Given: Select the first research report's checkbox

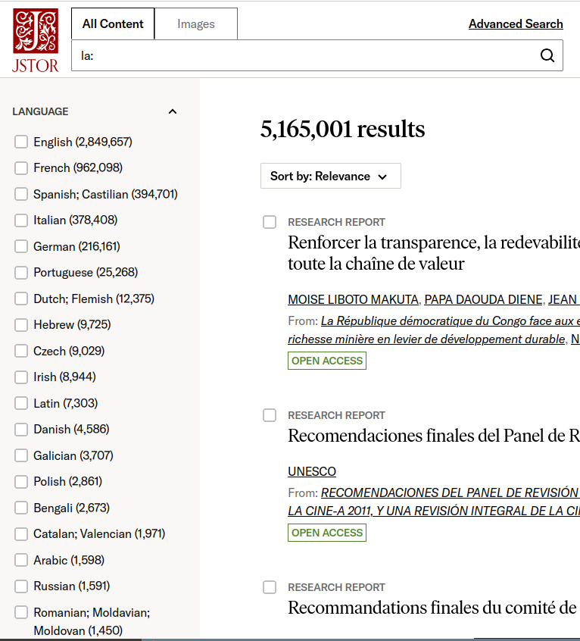Looking at the screenshot, I should tap(270, 222).
